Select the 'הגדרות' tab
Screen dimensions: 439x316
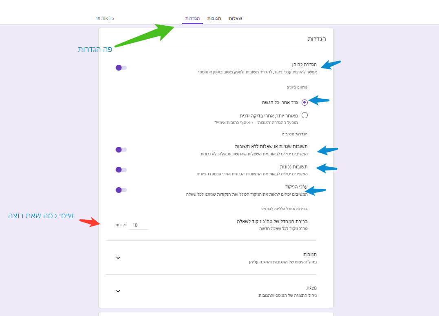pyautogui.click(x=192, y=19)
